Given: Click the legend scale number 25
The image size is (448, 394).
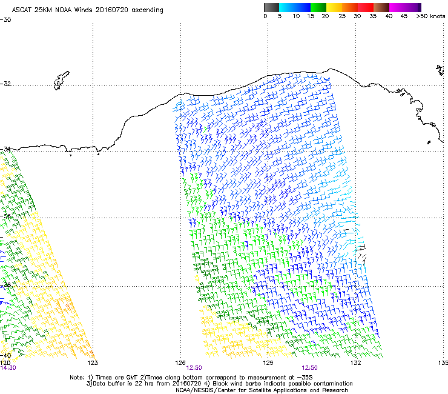Looking at the screenshot, I should tap(342, 16).
